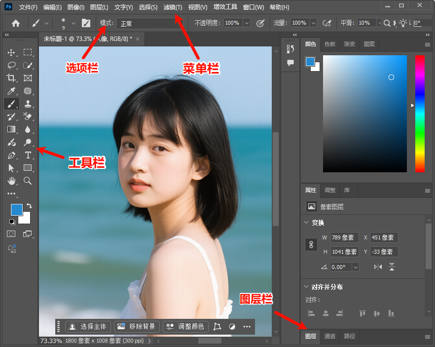This screenshot has height=347, width=435.
Task: Toggle pressure for opacity button
Action: [260, 23]
